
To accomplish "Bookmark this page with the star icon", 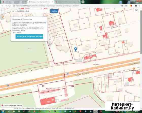I will (126, 6).
